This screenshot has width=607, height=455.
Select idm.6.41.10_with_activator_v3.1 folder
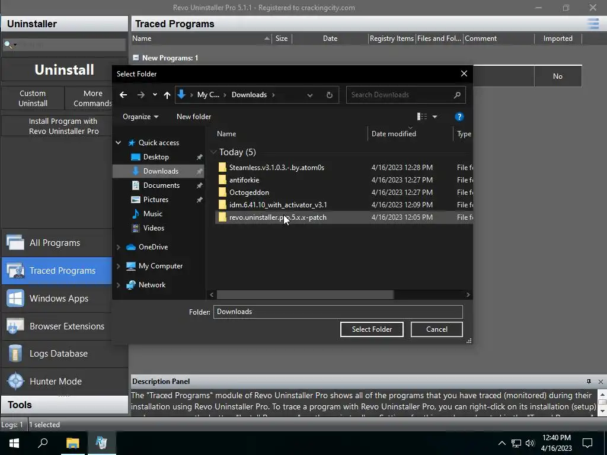point(278,204)
